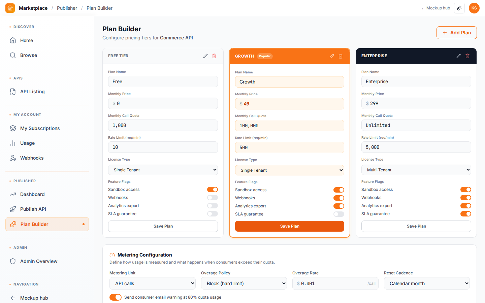Click the Admin Overview shield icon
The height and width of the screenshot is (303, 485).
coord(13,261)
